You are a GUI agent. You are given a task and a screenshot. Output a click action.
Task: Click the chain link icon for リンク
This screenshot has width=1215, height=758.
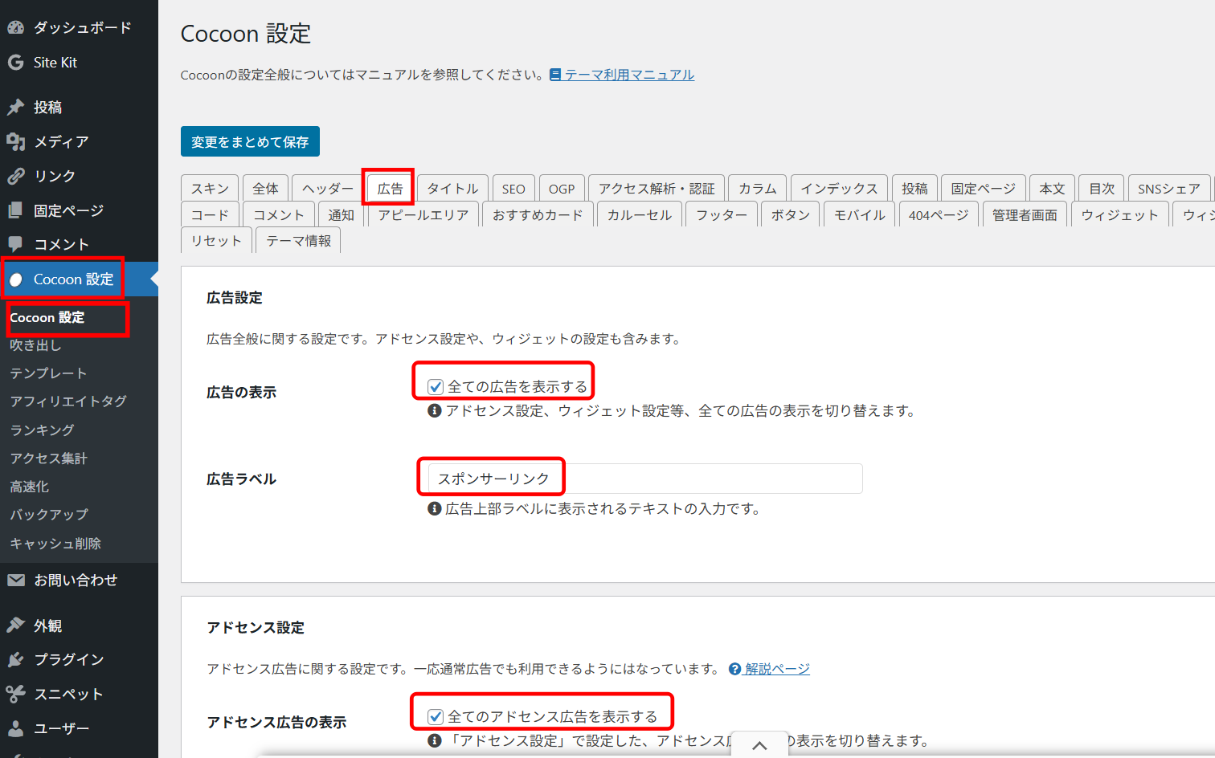[x=15, y=176]
